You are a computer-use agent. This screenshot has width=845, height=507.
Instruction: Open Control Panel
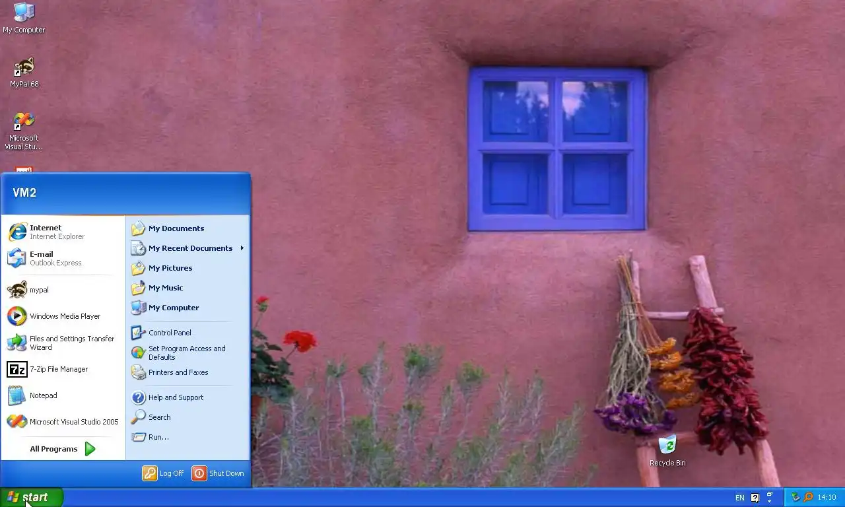(187, 333)
